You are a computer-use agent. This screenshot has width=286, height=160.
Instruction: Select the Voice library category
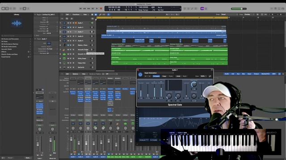4,41
